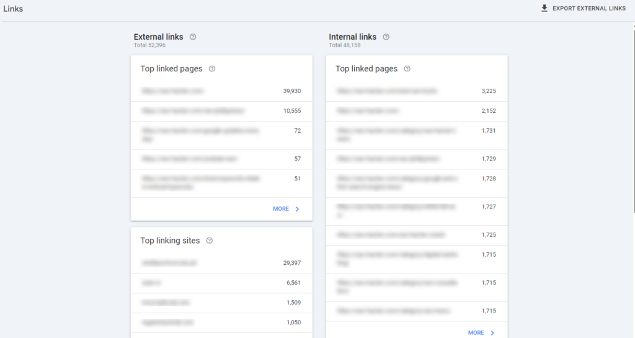Open top linking site row with 29,397 links
Screen dimensions: 635x338
(221, 263)
